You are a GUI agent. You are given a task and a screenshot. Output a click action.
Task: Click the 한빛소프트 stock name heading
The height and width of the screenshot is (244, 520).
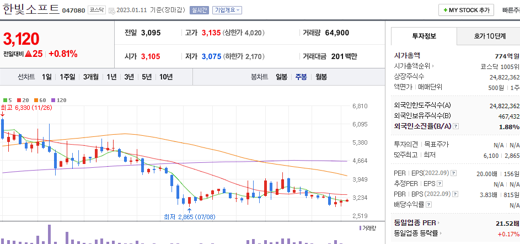tap(31, 9)
